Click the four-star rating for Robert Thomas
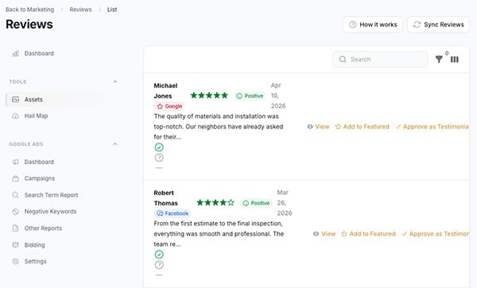 tap(215, 203)
